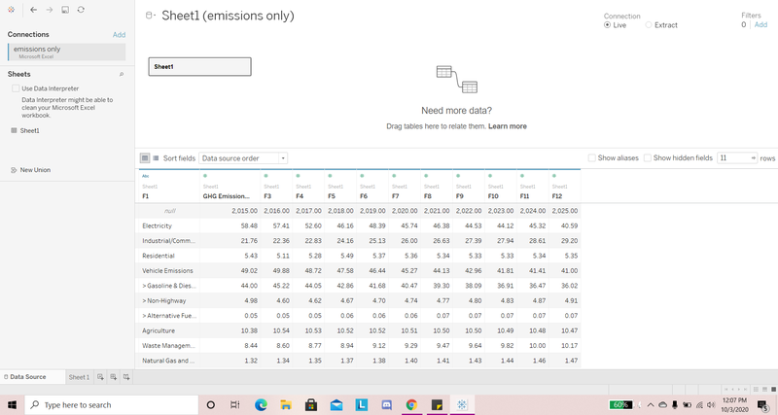Go forward using the right arrow icon

(50, 10)
